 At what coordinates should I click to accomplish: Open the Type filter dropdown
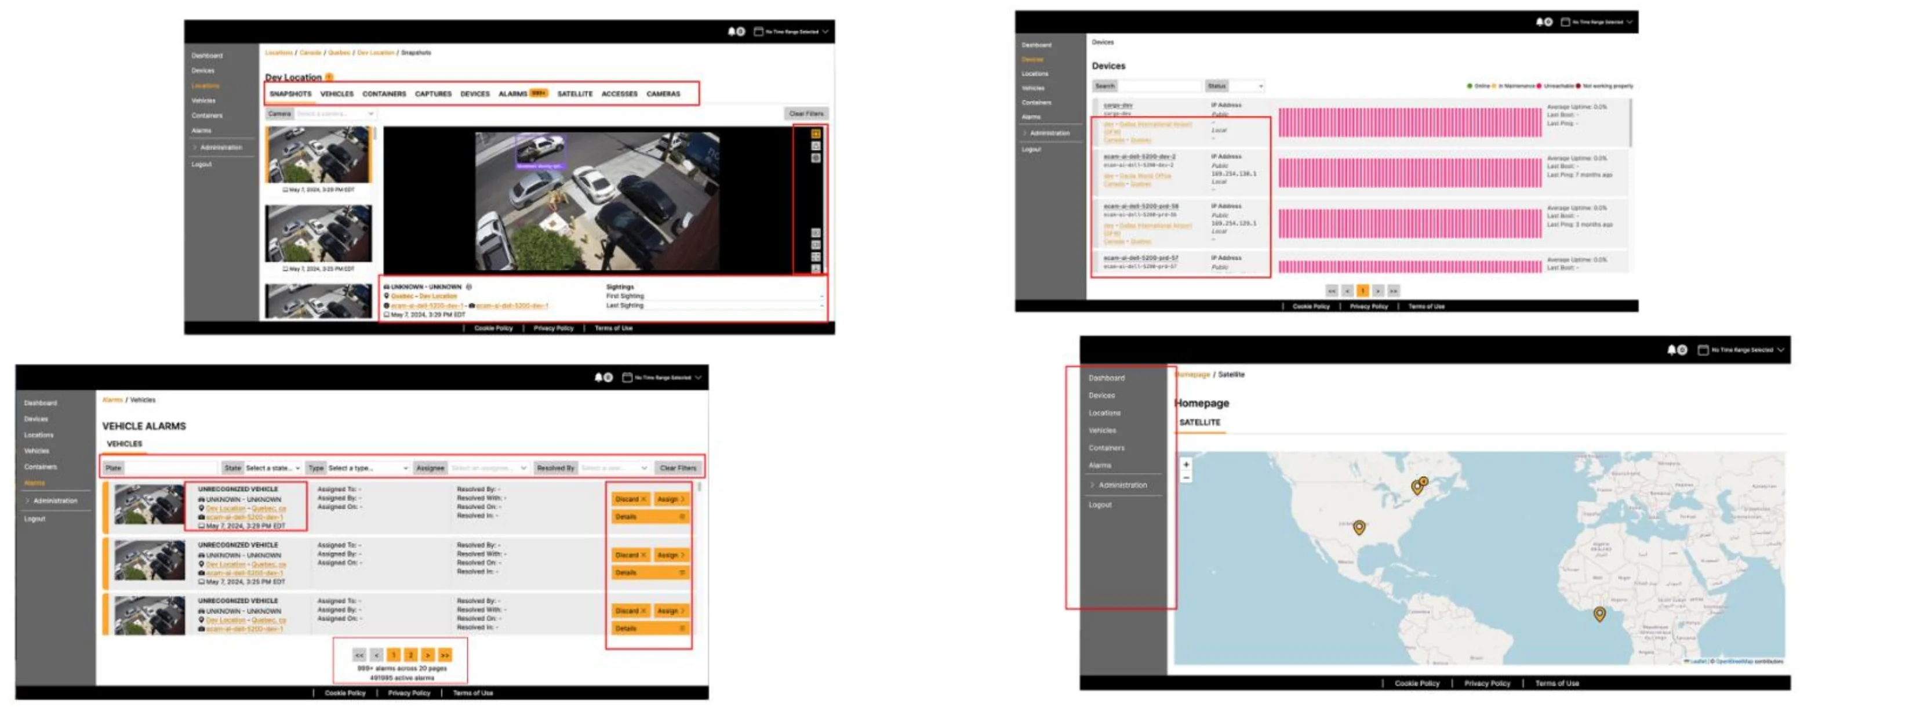coord(368,467)
